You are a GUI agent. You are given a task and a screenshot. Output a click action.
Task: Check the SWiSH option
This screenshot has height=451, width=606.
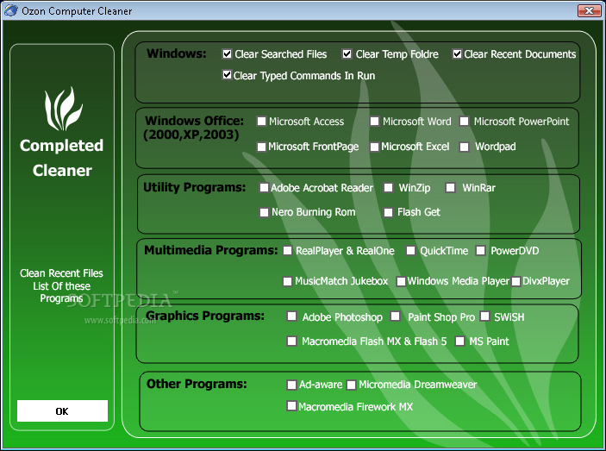point(484,316)
